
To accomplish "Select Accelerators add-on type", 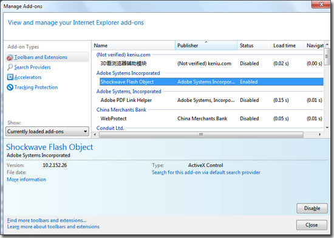I will pos(28,77).
